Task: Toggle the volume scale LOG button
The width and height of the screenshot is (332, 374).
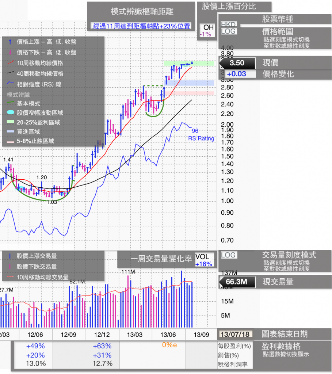Action: pyautogui.click(x=228, y=255)
